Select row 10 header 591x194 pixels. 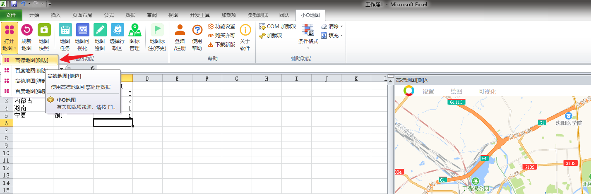tap(6, 153)
